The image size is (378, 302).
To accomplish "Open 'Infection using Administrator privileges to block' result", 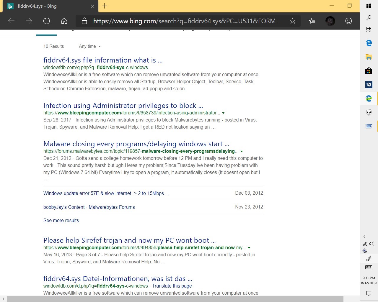I will (123, 106).
